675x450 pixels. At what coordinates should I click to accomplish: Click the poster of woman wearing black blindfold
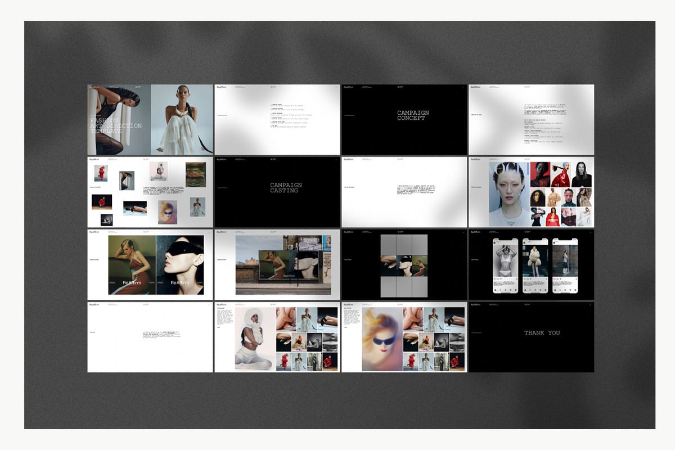(x=180, y=264)
